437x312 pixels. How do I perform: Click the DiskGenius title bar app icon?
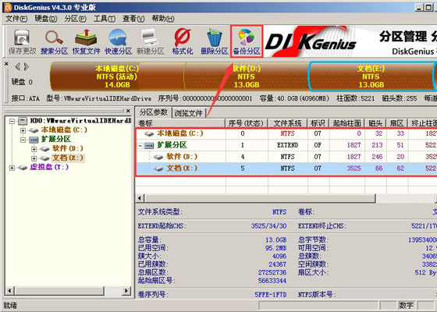tap(8, 8)
